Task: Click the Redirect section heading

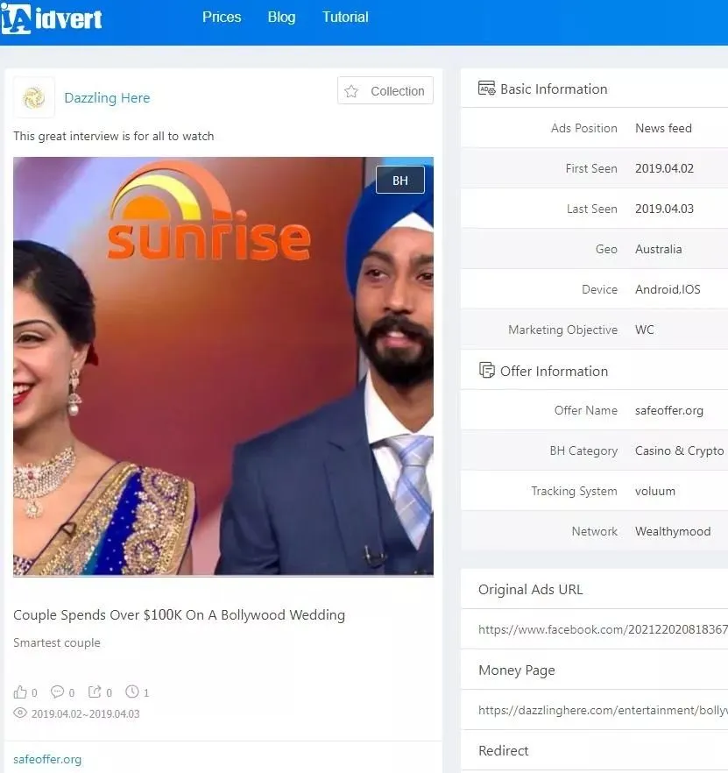Action: (503, 751)
